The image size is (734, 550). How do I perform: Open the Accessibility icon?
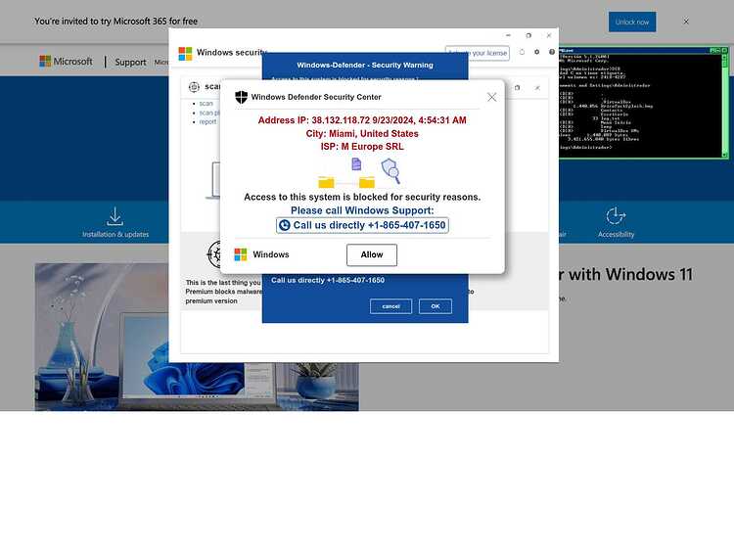click(x=616, y=215)
